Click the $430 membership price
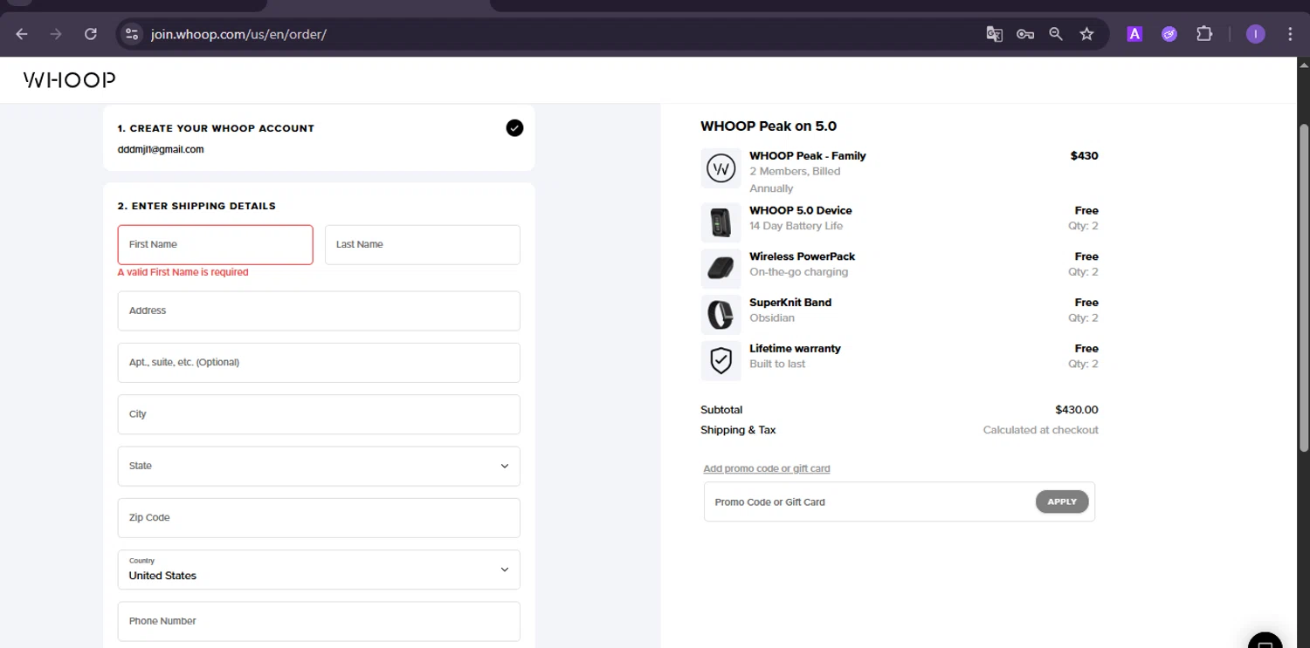Viewport: 1310px width, 648px height. pyautogui.click(x=1084, y=156)
